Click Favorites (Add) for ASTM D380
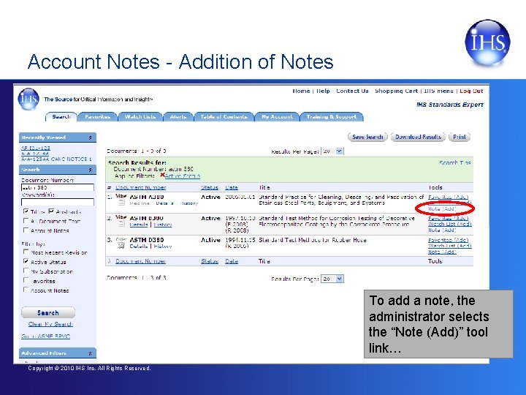This screenshot has width=526, height=395. point(448,240)
